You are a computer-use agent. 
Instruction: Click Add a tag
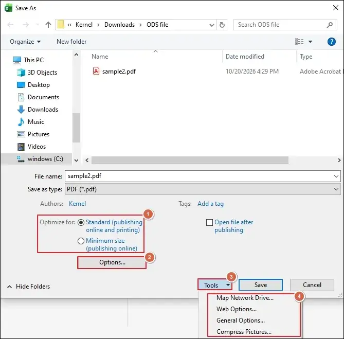pyautogui.click(x=210, y=204)
